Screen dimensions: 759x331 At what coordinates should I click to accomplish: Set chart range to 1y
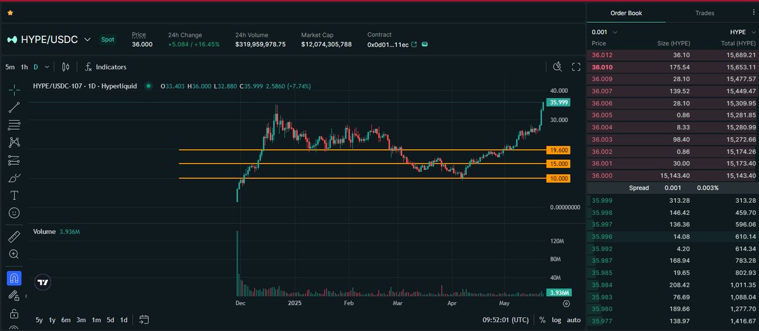pos(52,320)
